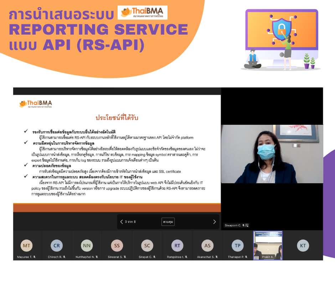This screenshot has height=281, width=335.
Task: Select Mayuree T.'s MT avatar
Action: tap(26, 246)
